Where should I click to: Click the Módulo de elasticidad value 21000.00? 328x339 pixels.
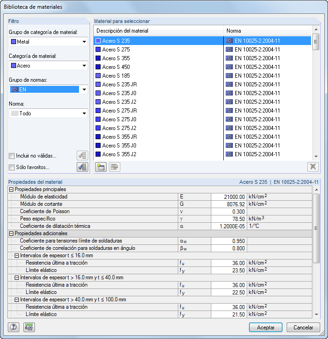(229, 197)
